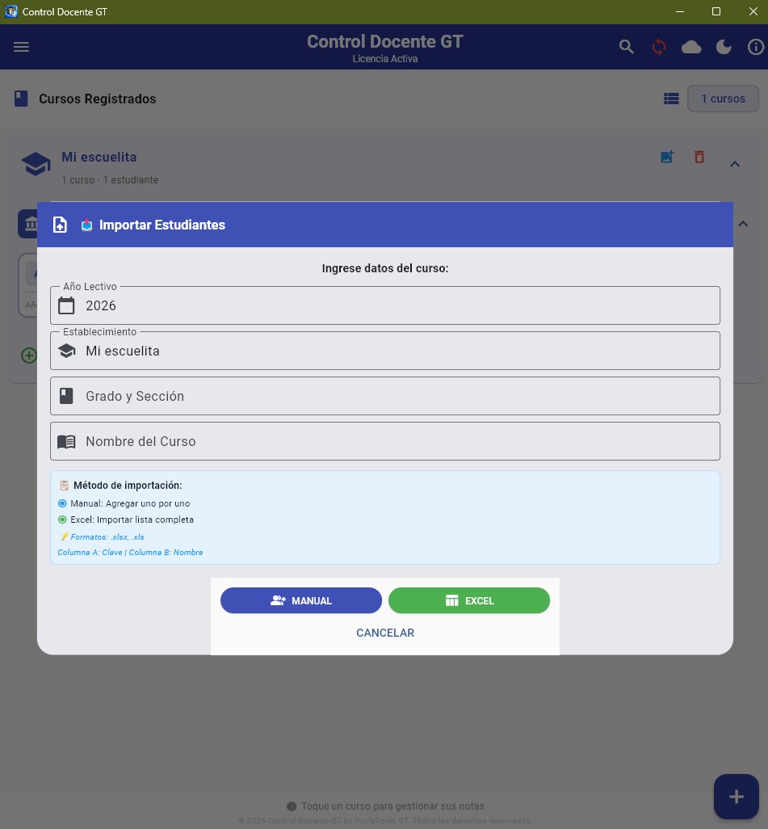768x829 pixels.
Task: Toggle dark mode moon icon
Action: 724,47
